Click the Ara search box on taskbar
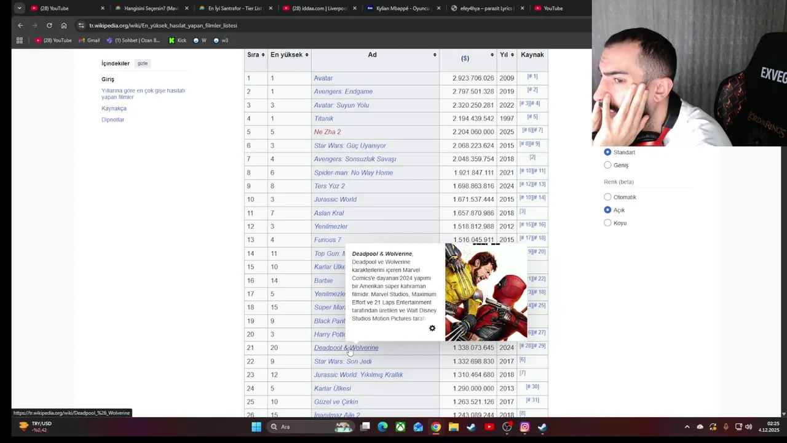This screenshot has height=443, width=787. pyautogui.click(x=310, y=427)
